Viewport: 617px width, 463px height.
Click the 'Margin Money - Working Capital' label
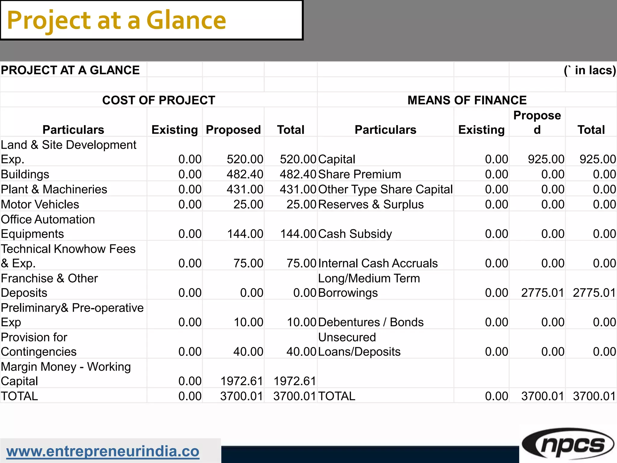66,374
